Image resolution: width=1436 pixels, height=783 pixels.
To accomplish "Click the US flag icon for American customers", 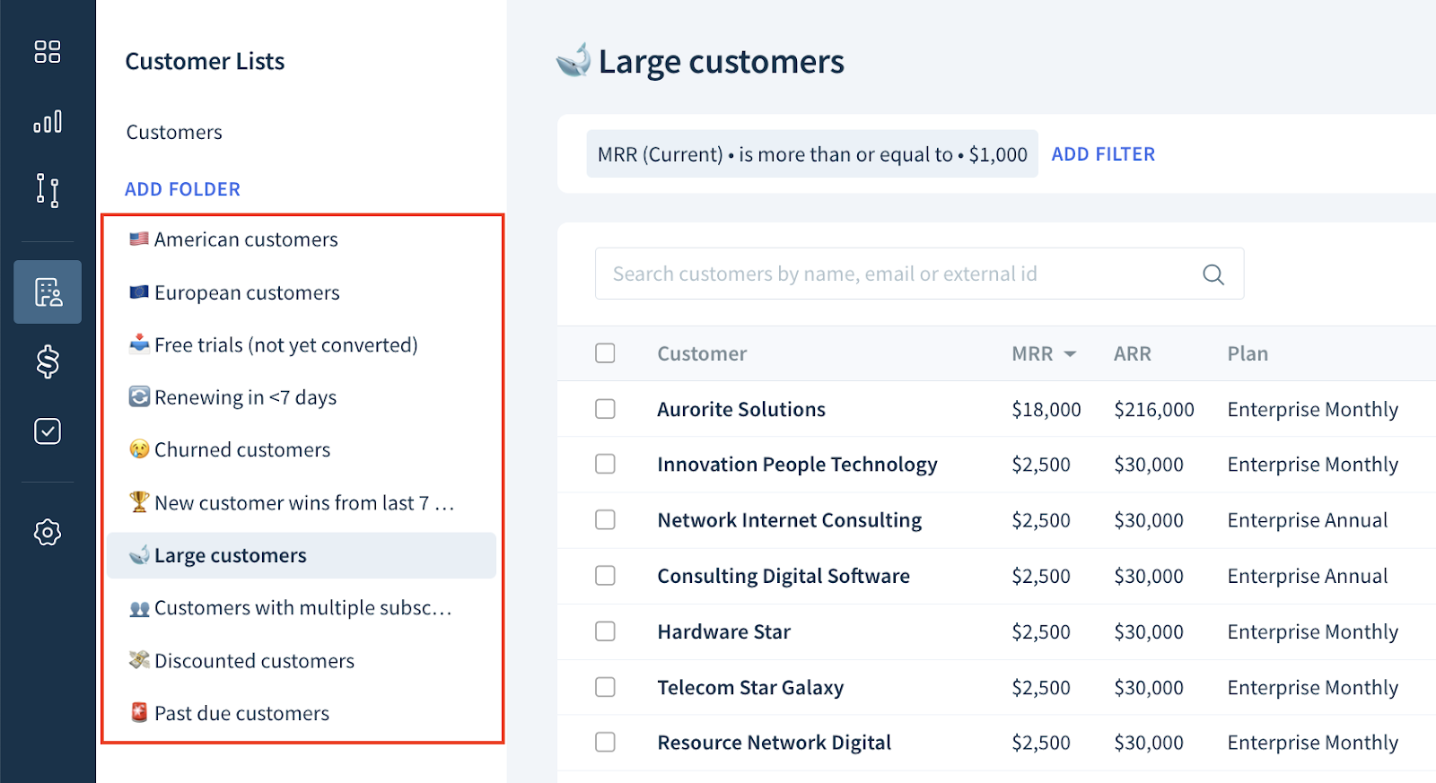I will 139,239.
